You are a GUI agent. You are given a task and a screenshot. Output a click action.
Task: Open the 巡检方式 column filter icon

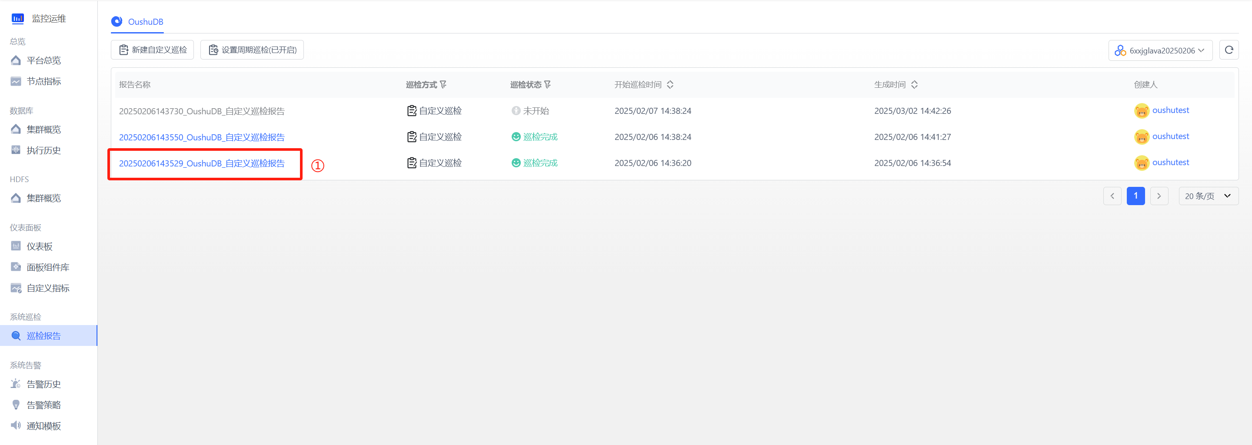443,85
